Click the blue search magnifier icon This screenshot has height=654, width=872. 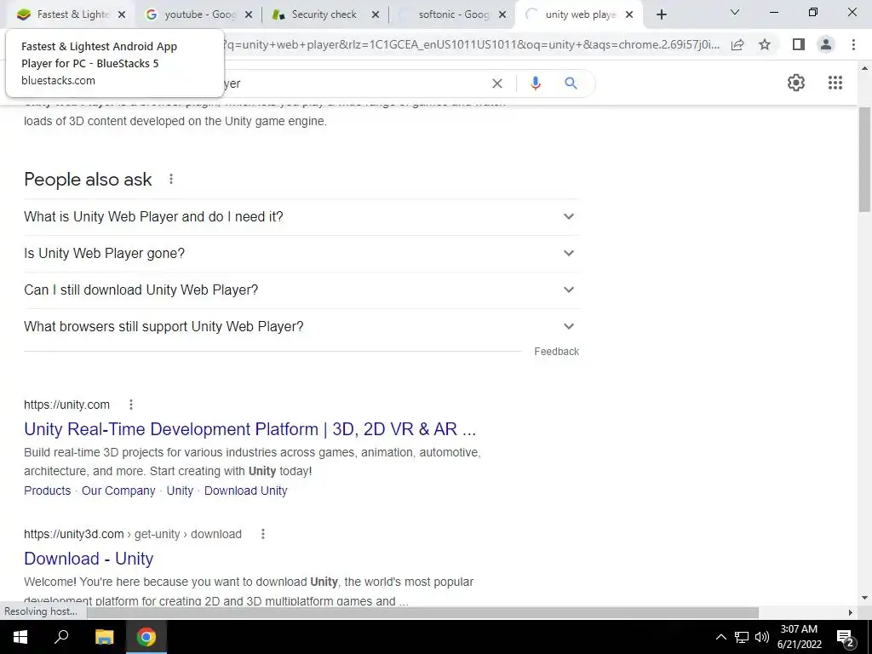[x=571, y=83]
